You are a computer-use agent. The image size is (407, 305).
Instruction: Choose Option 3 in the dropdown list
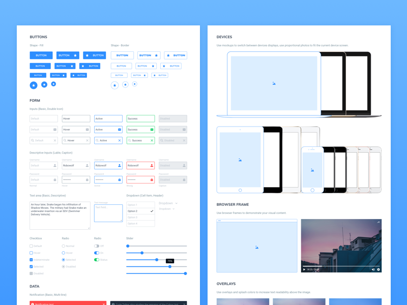coord(140,218)
